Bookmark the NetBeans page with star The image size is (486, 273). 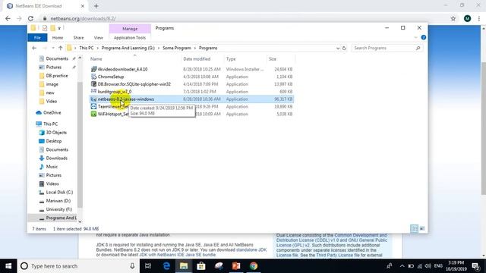(x=453, y=18)
